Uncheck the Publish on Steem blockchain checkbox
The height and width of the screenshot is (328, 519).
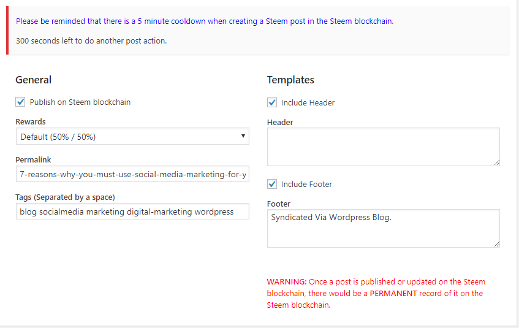pos(21,102)
